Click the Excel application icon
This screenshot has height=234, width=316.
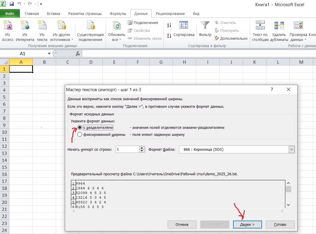point(3,4)
